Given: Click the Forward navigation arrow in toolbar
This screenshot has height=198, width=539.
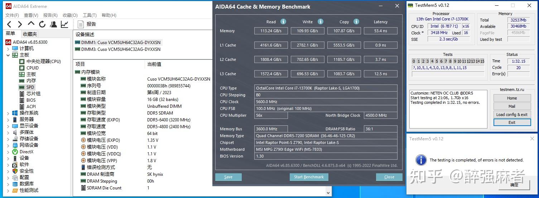Looking at the screenshot, I should [x=20, y=24].
